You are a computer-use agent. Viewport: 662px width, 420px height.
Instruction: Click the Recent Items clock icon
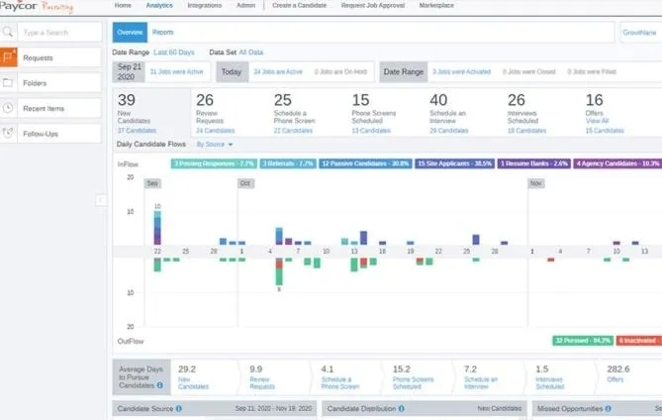click(8, 108)
